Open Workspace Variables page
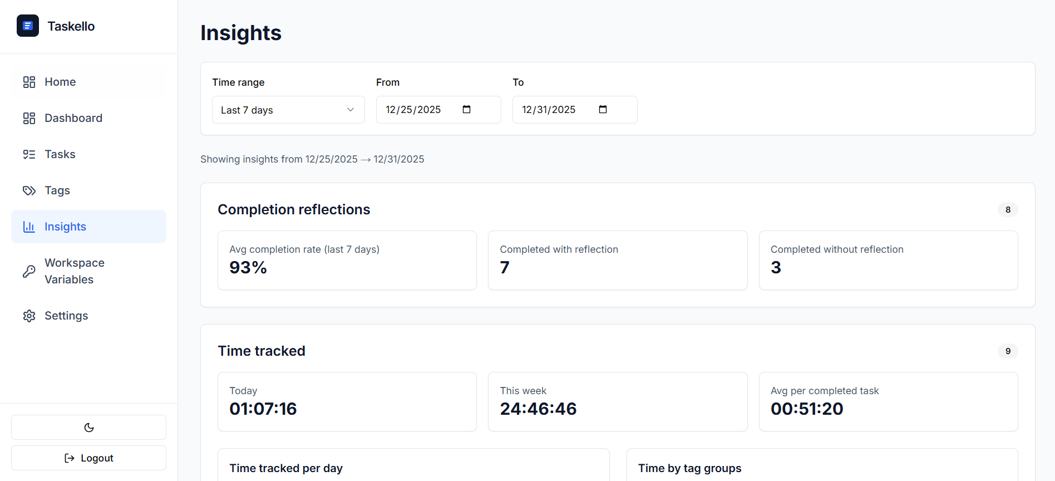Viewport: 1055px width, 481px height. (x=88, y=271)
